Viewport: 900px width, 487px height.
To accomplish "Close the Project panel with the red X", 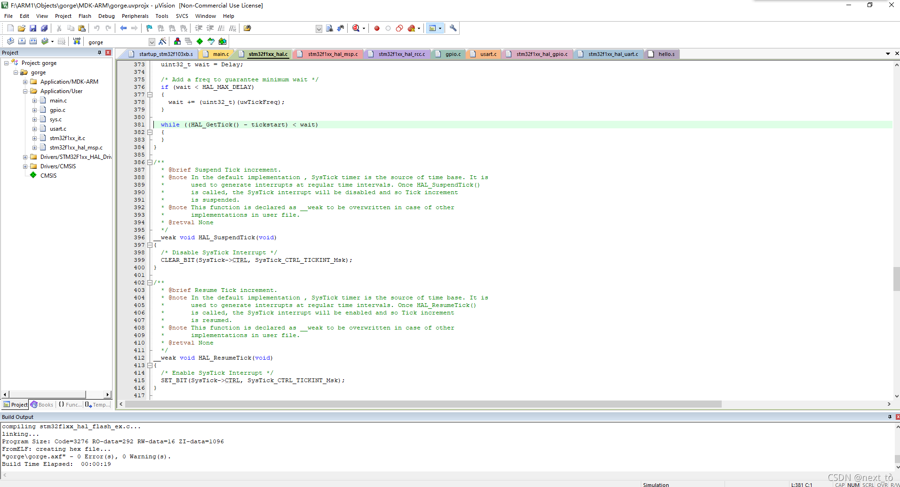I will [x=108, y=53].
